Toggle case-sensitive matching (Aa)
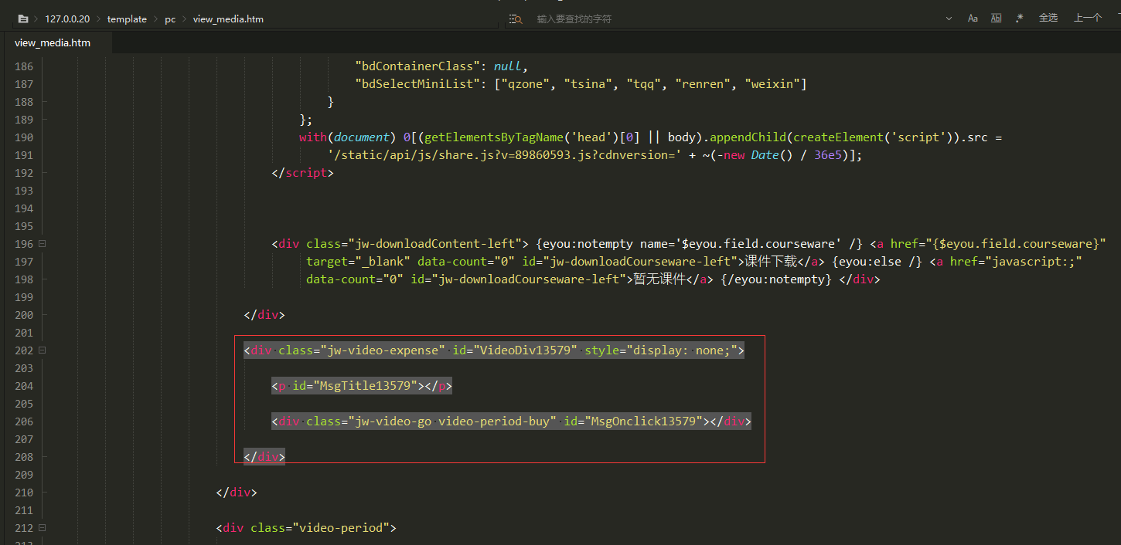The image size is (1121, 545). (973, 19)
